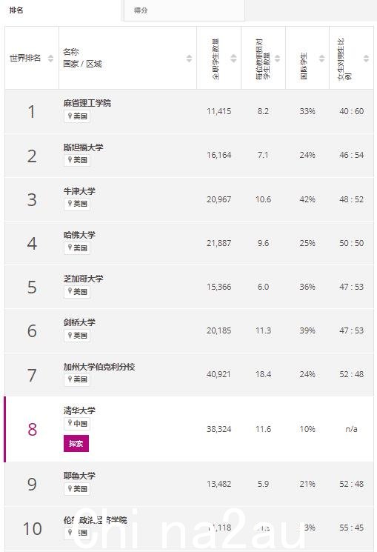Image resolution: width=377 pixels, height=552 pixels.
Task: Click the 英国 location tag under 牛津大学
Action: [x=77, y=204]
